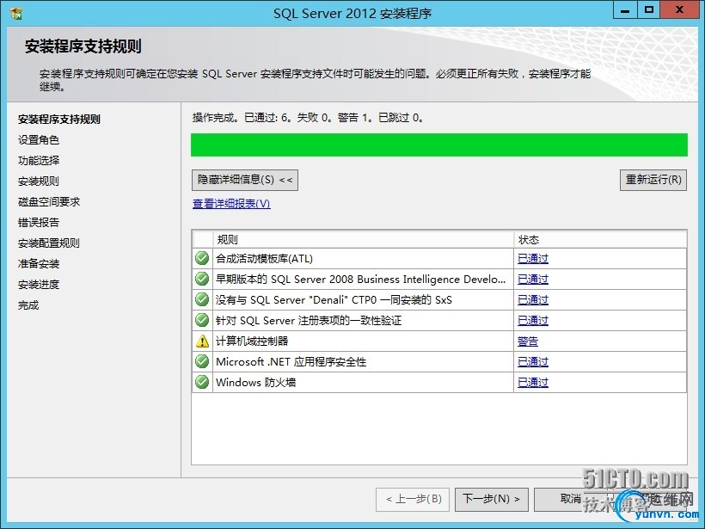Cancel setup with 取消 button
This screenshot has height=529, width=705.
point(571,499)
